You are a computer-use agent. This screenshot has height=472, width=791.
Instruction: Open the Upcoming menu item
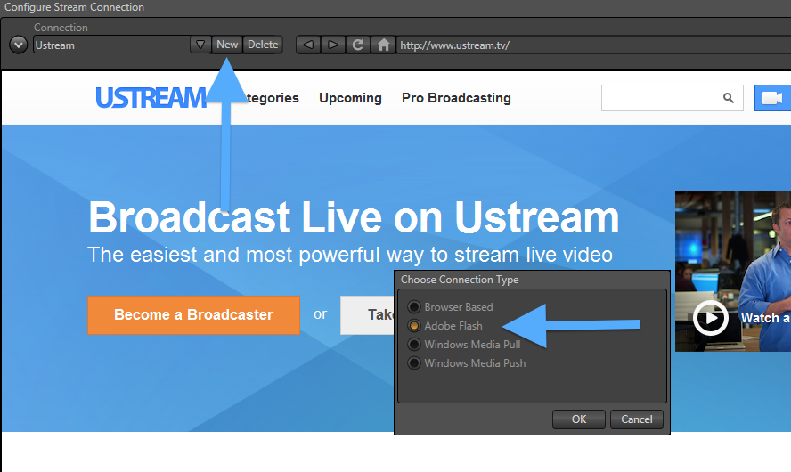coord(350,98)
